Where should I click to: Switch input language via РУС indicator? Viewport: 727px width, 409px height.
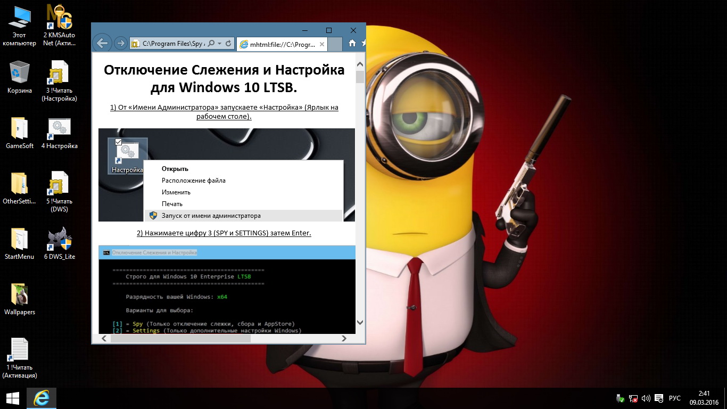(674, 398)
